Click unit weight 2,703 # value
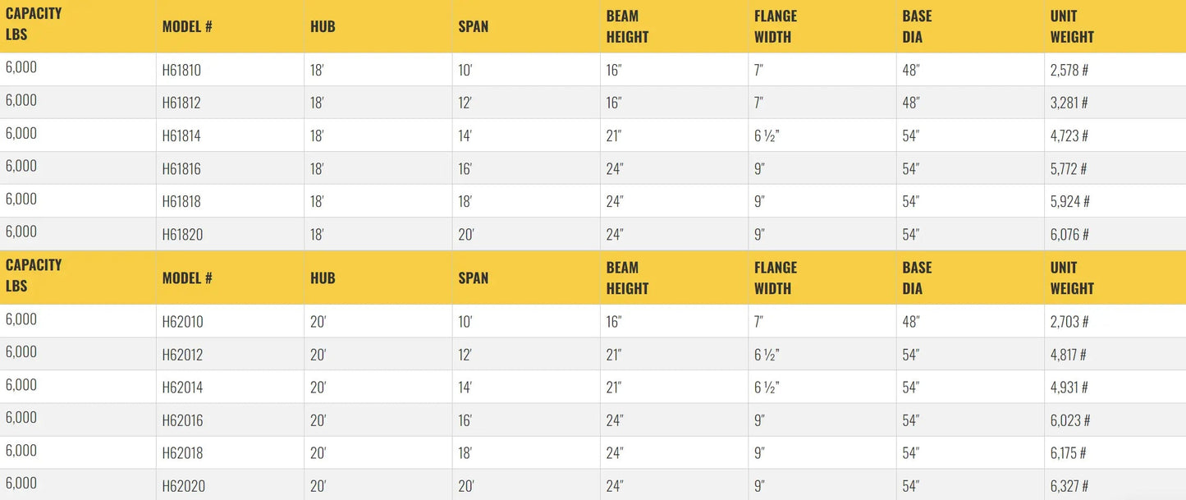 1069,322
